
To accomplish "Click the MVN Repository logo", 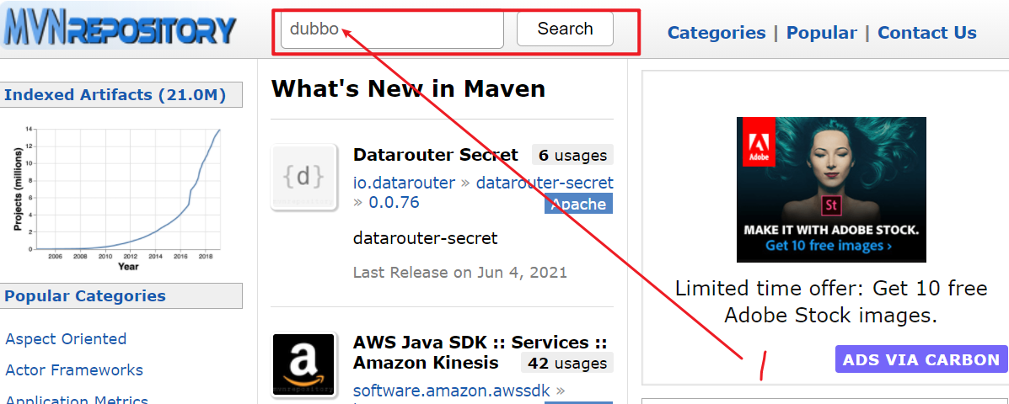I will click(120, 29).
